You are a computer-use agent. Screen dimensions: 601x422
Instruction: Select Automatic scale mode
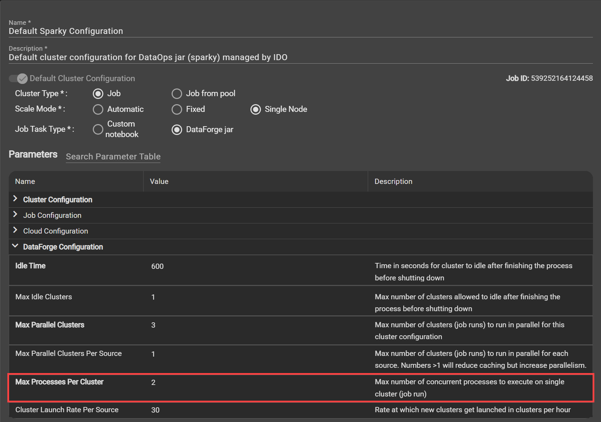(98, 109)
